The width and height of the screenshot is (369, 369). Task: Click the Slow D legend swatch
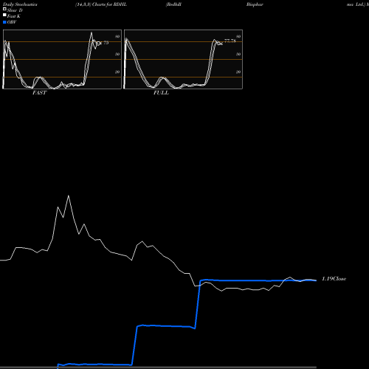click(4, 9)
